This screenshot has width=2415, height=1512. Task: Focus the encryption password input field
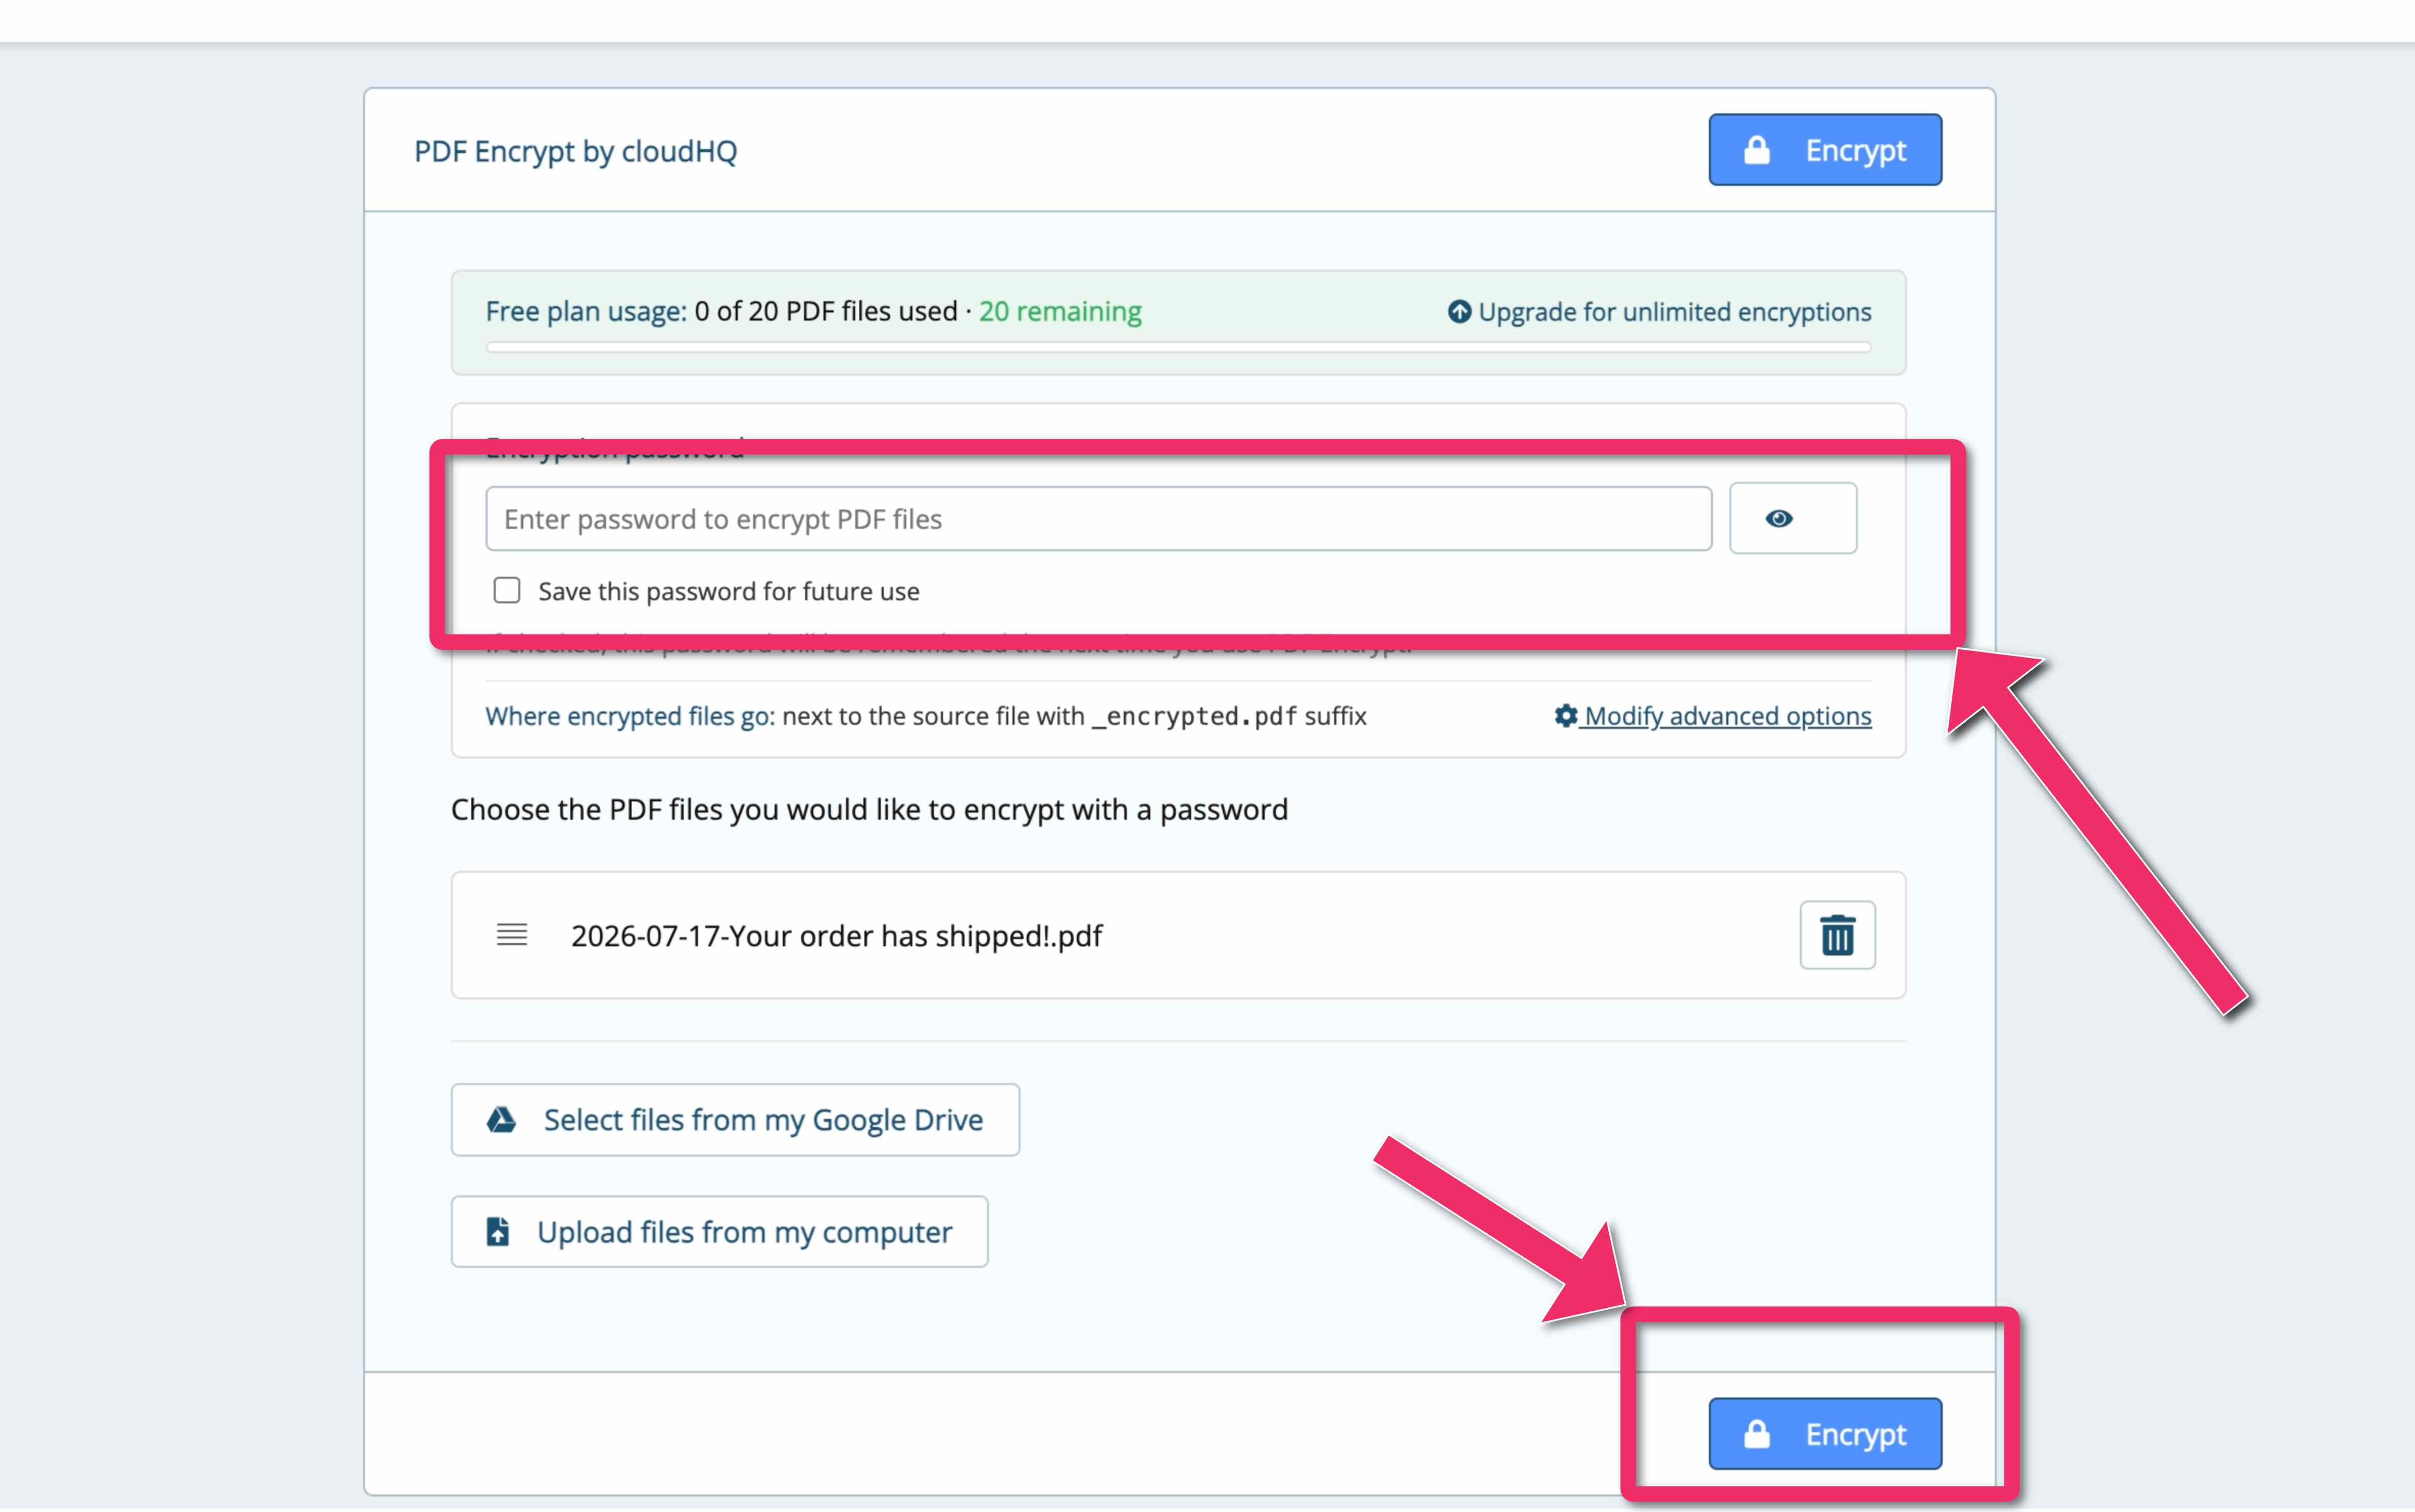coord(1098,519)
